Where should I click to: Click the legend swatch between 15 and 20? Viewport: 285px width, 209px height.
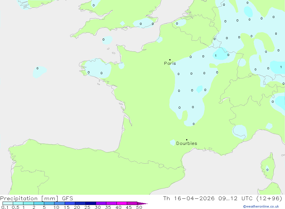70,203
